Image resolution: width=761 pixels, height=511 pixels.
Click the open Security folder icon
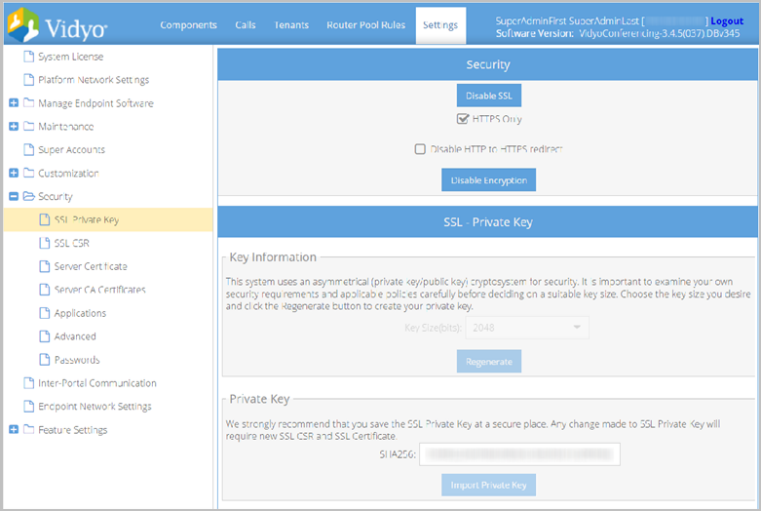(29, 196)
